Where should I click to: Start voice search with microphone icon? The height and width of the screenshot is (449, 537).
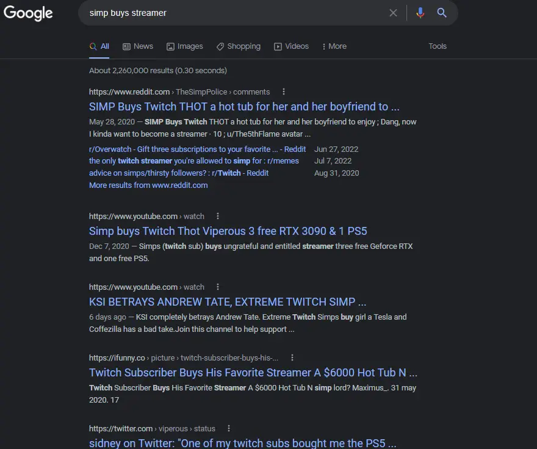tap(420, 13)
